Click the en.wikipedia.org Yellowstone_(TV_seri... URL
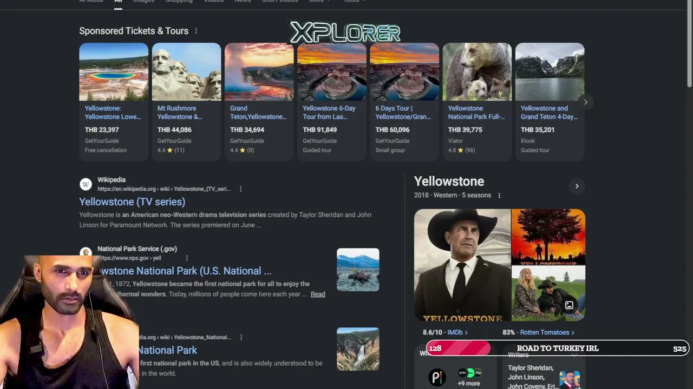Image resolution: width=693 pixels, height=389 pixels. (164, 189)
